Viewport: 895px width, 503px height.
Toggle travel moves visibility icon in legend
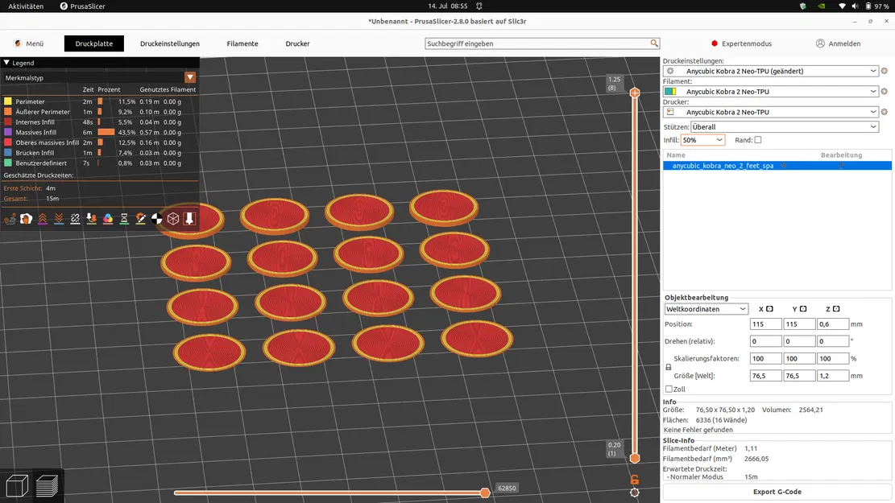point(10,219)
